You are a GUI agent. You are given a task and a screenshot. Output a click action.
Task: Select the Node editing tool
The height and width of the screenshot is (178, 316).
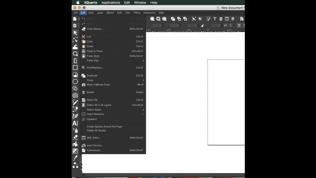75,40
